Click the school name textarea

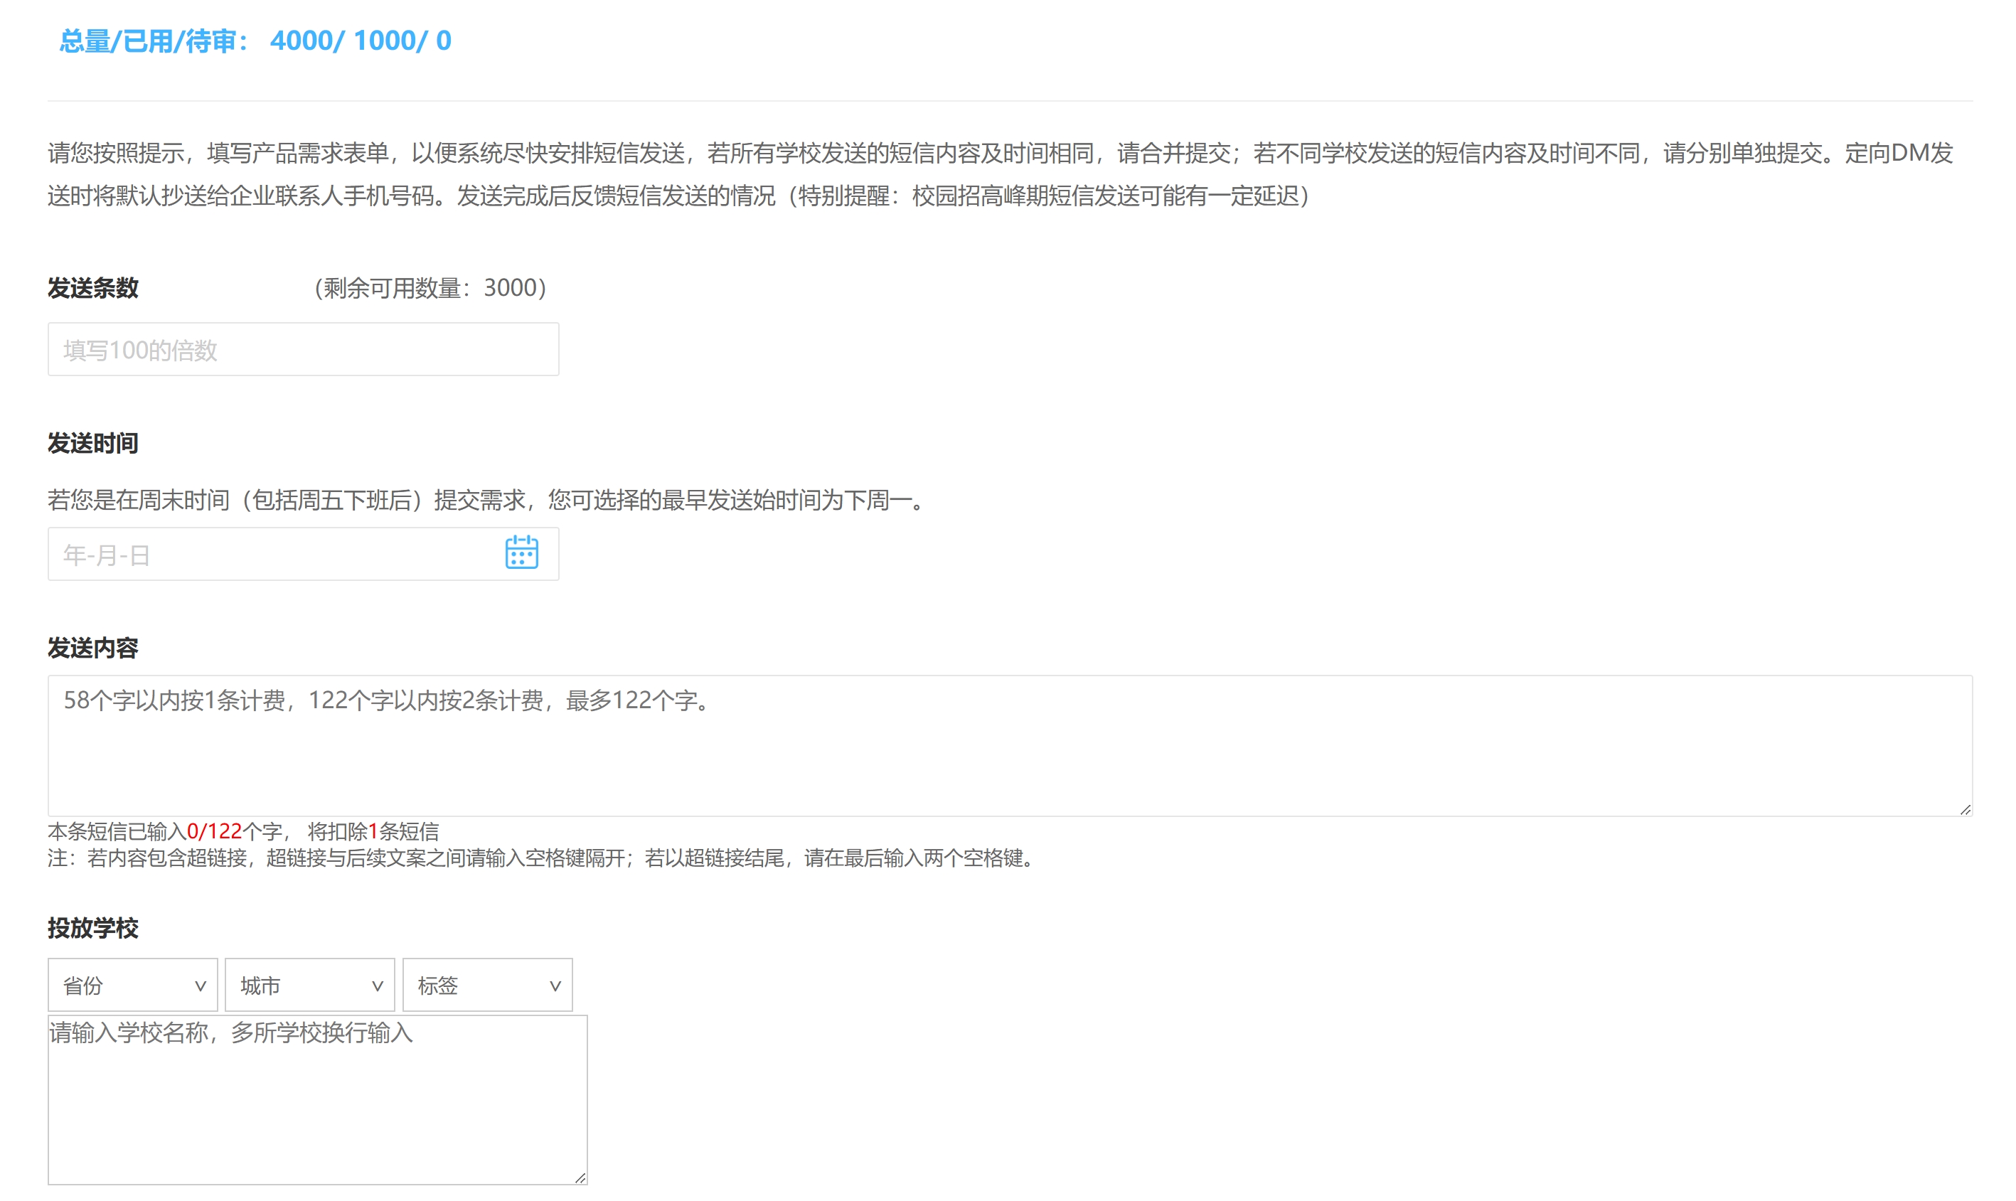pos(317,1101)
